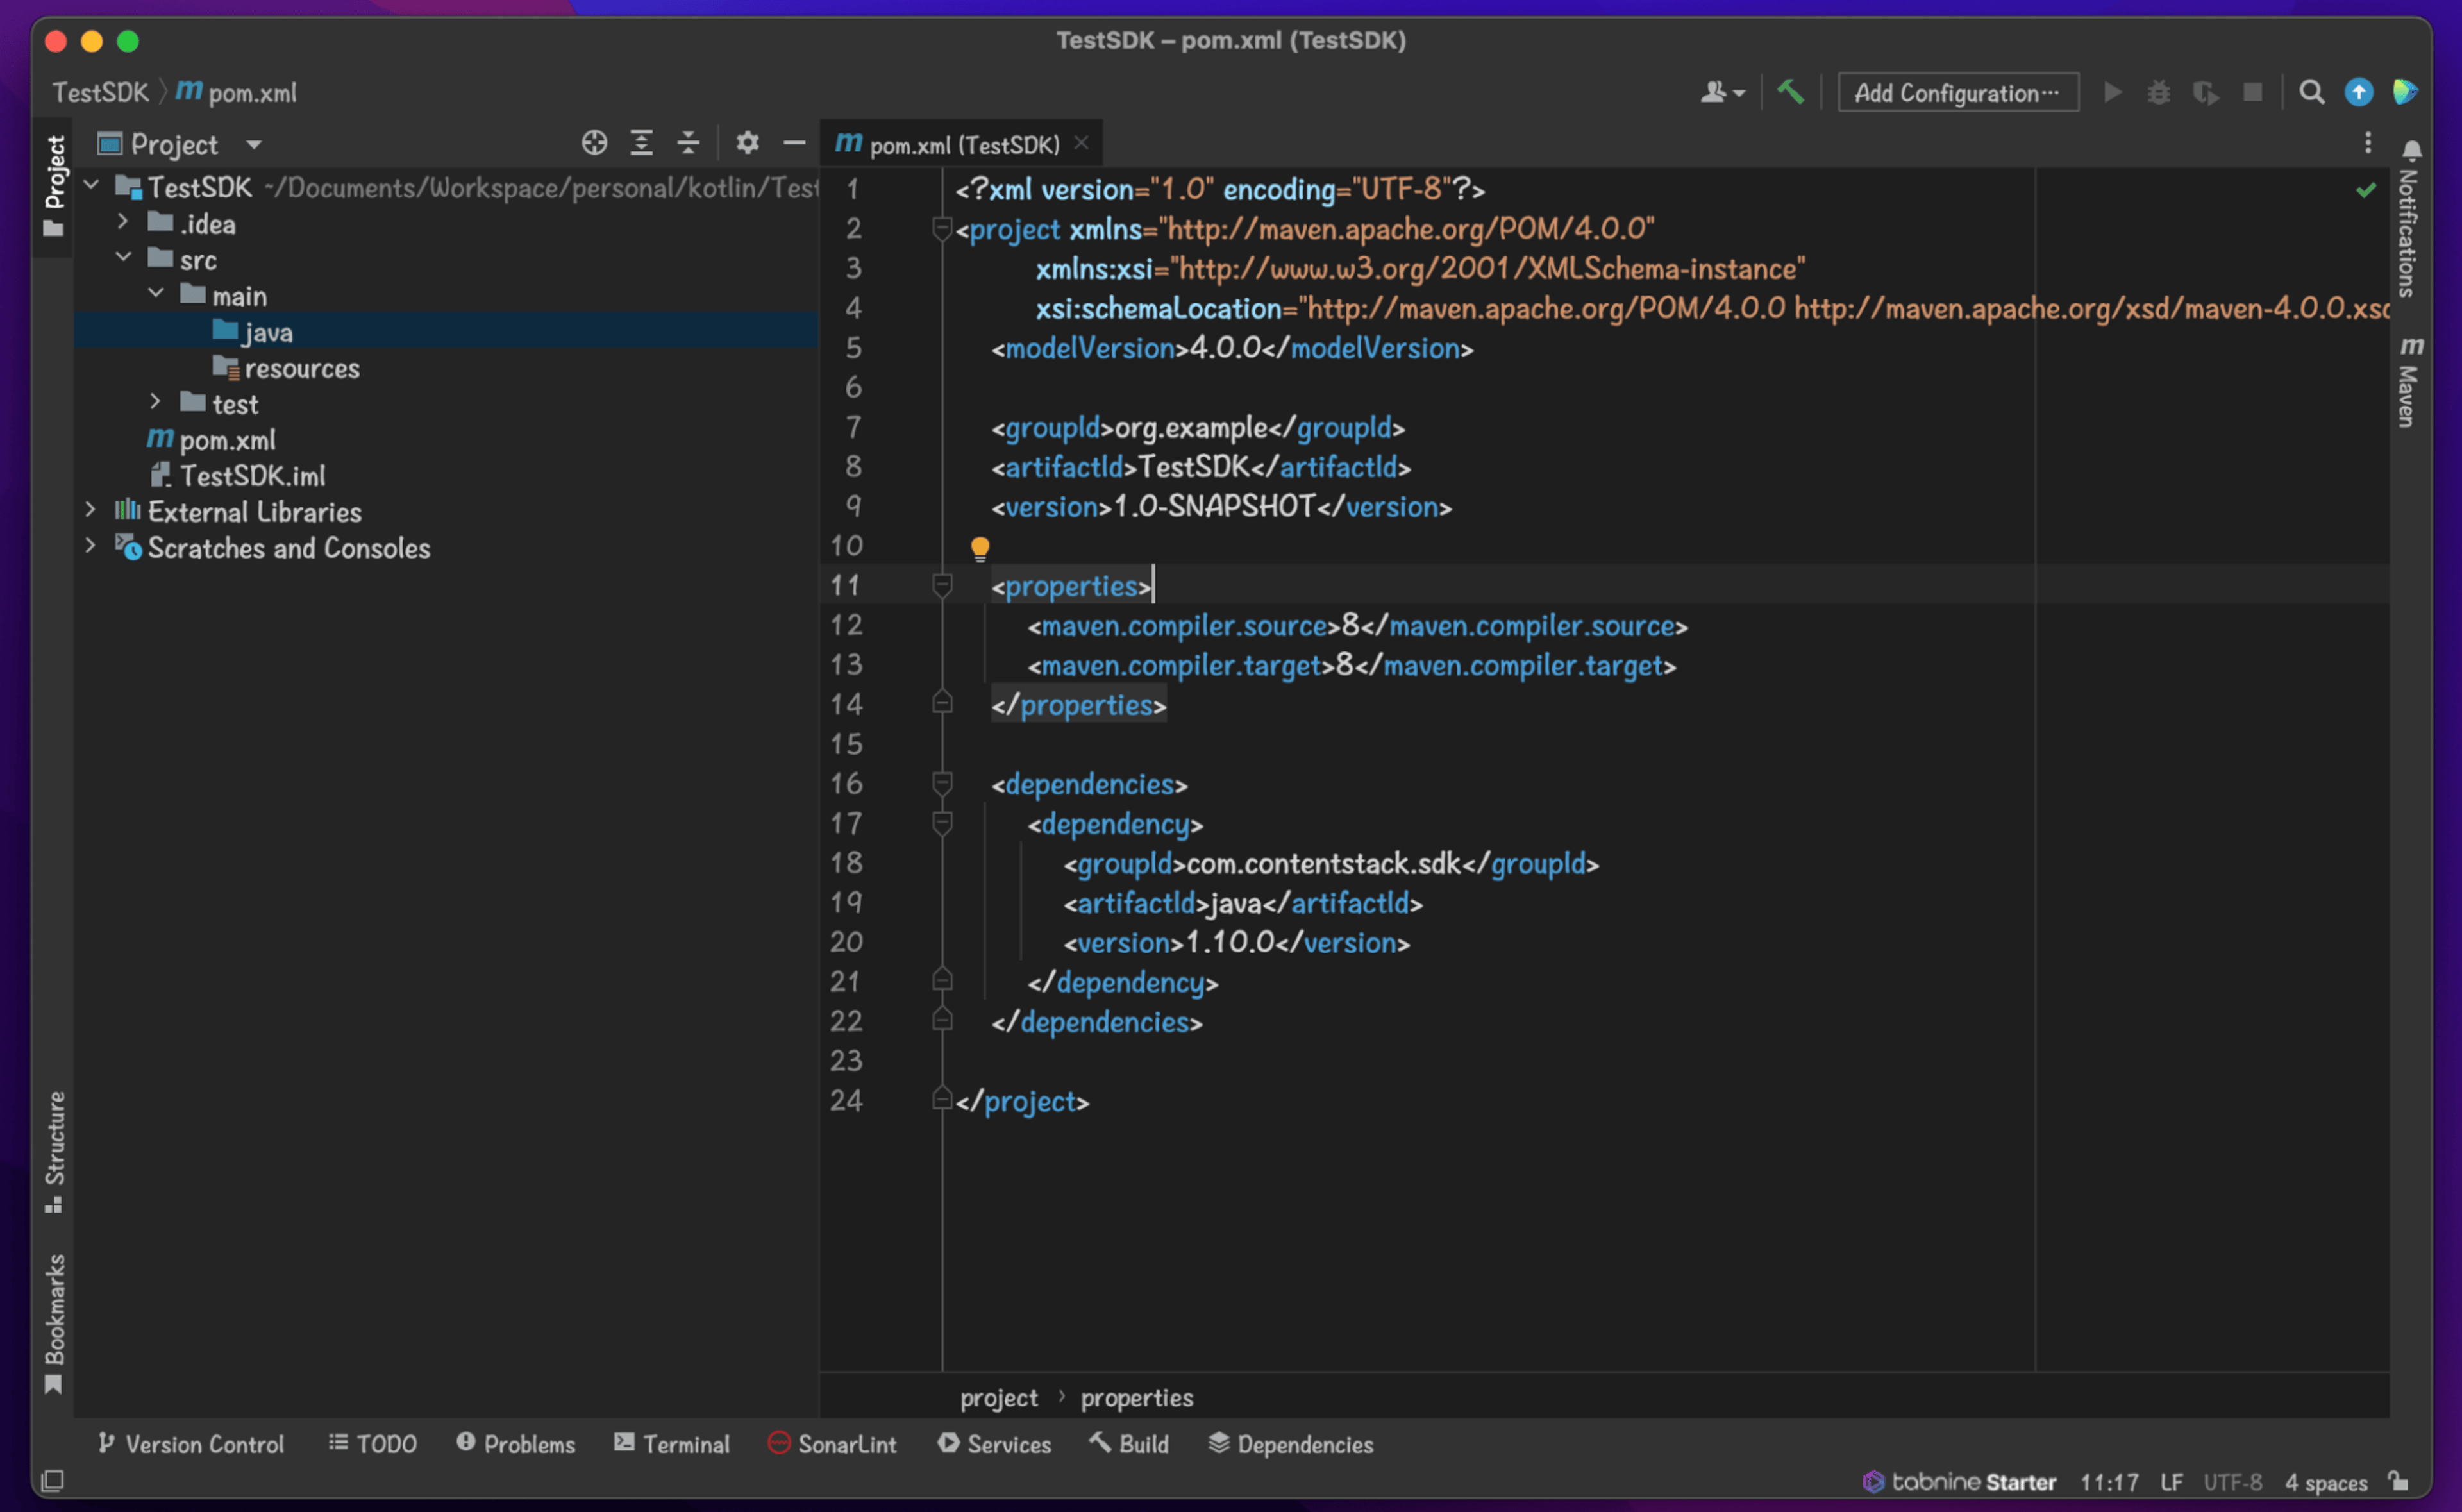Fold the dependency block at line 17
The width and height of the screenshot is (2462, 1512).
click(x=942, y=823)
